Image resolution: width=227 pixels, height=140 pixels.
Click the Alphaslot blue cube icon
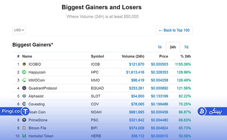(24, 96)
